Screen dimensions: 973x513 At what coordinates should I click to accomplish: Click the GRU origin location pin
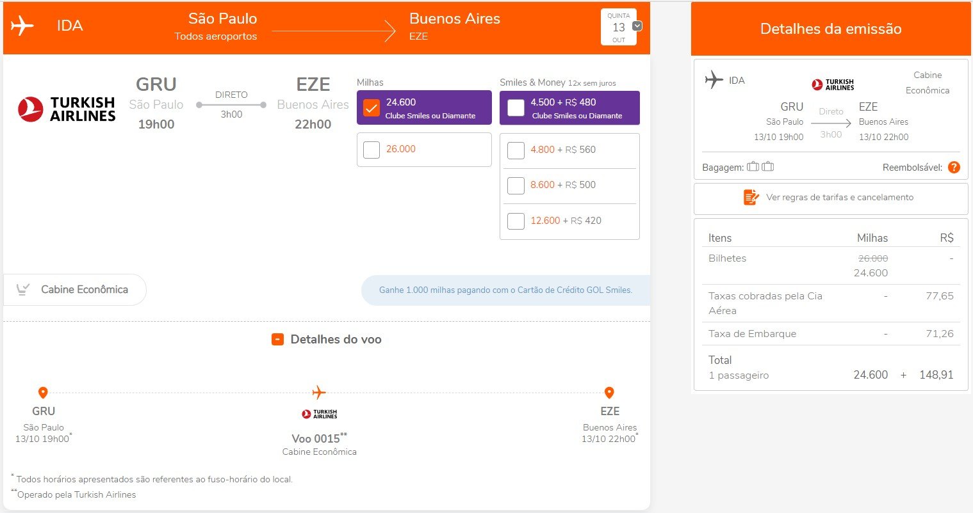(x=43, y=392)
